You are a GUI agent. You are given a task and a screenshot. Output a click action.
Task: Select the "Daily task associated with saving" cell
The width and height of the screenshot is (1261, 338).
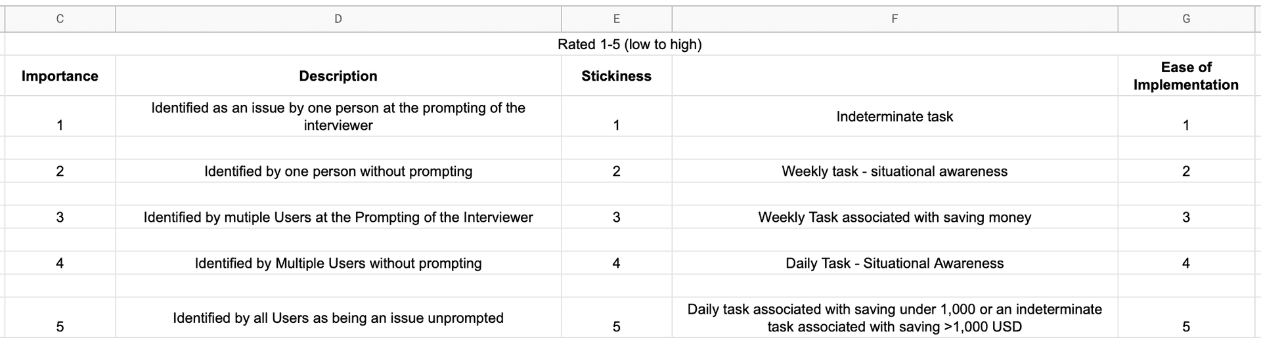pyautogui.click(x=895, y=318)
